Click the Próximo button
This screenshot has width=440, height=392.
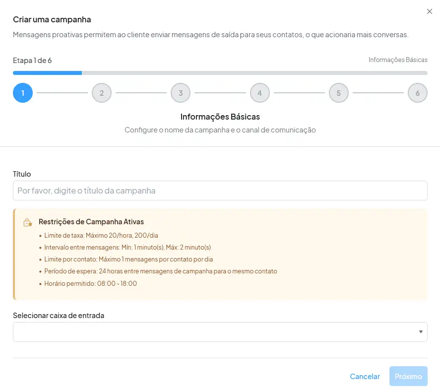[x=408, y=376]
